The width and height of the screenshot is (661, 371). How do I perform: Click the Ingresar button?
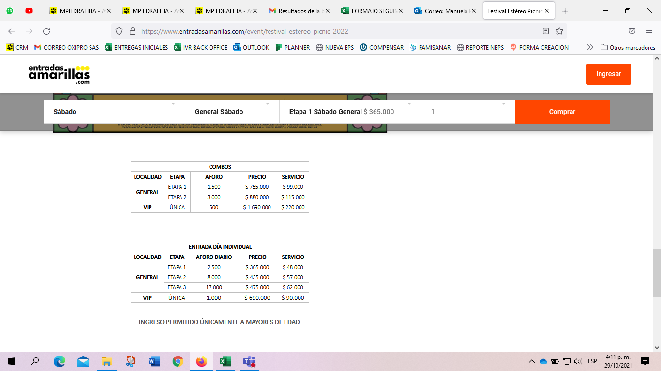point(609,74)
